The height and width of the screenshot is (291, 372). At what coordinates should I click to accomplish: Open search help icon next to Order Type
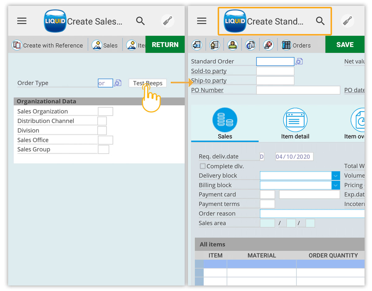pos(117,83)
